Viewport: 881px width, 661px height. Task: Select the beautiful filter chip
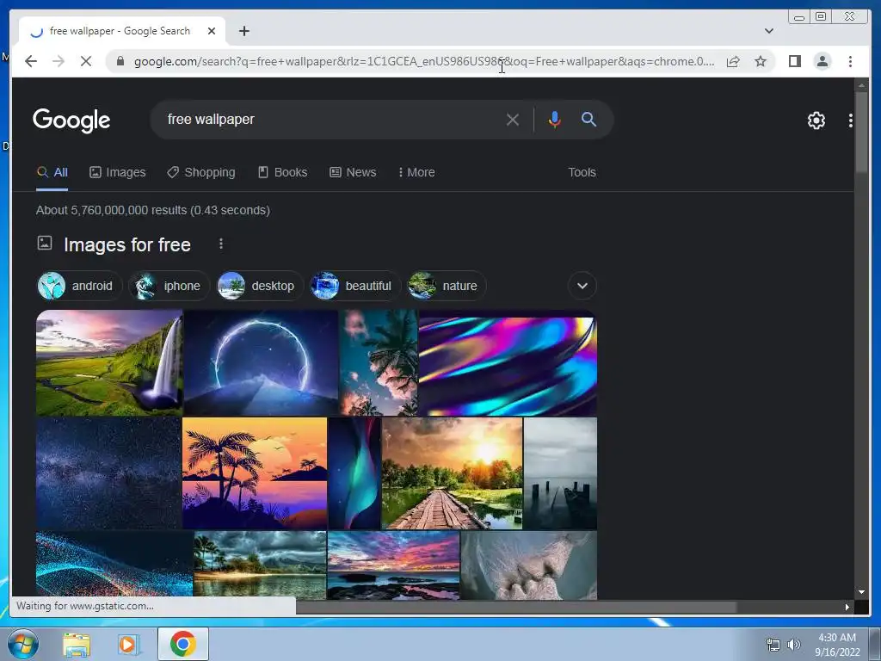click(355, 286)
